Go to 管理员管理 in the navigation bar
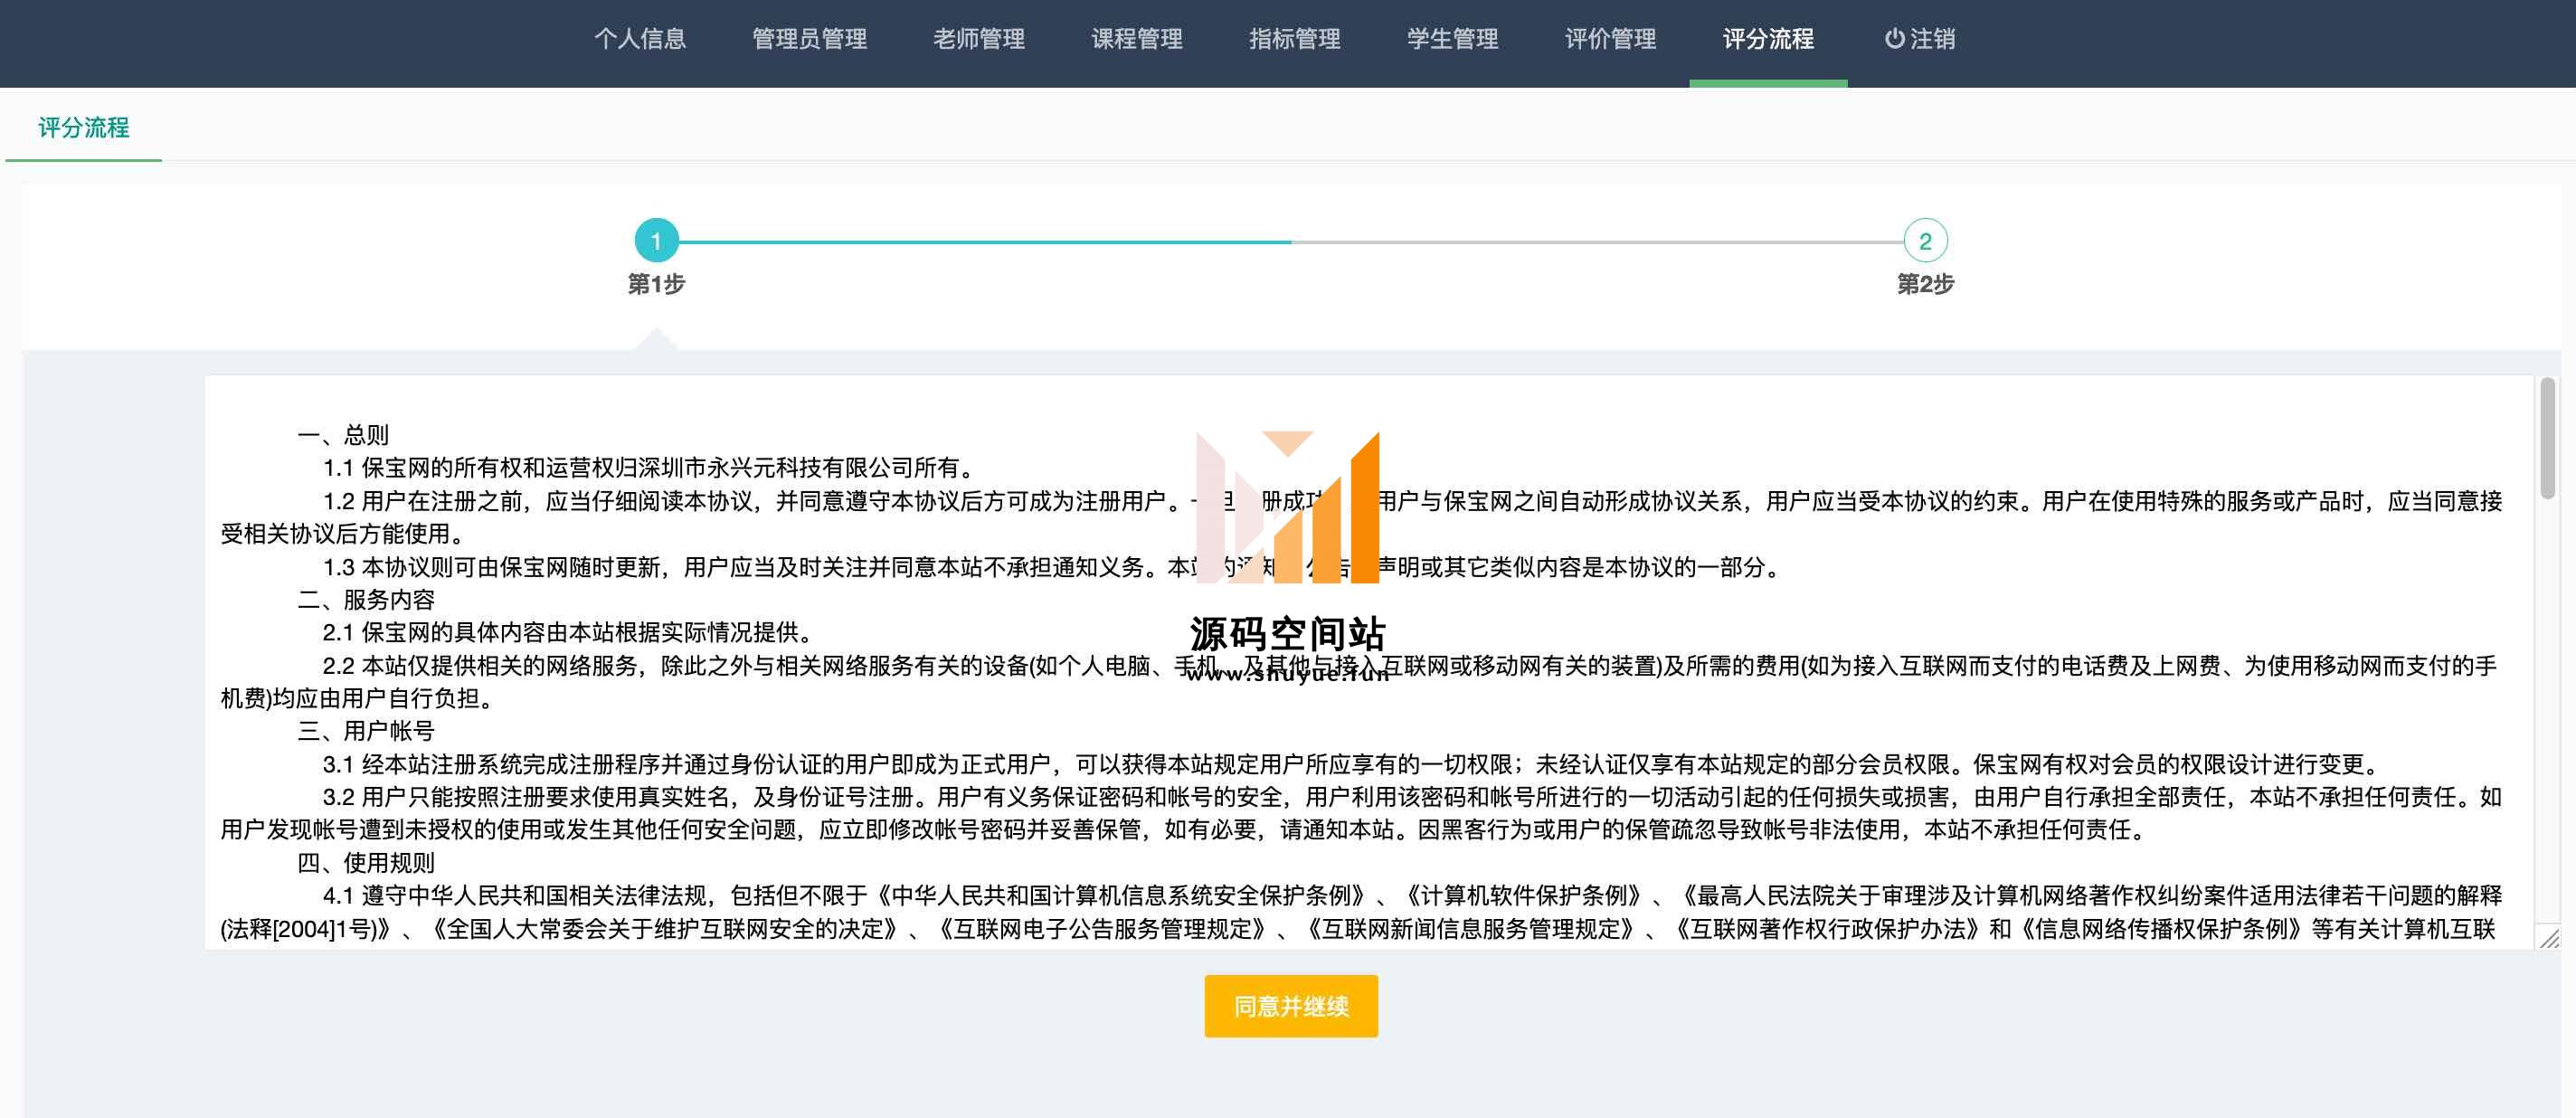Viewport: 2576px width, 1118px height. click(809, 39)
